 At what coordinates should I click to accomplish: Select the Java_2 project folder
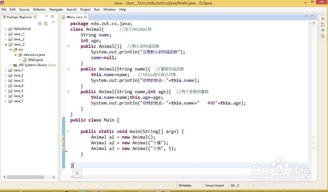pos(18,75)
